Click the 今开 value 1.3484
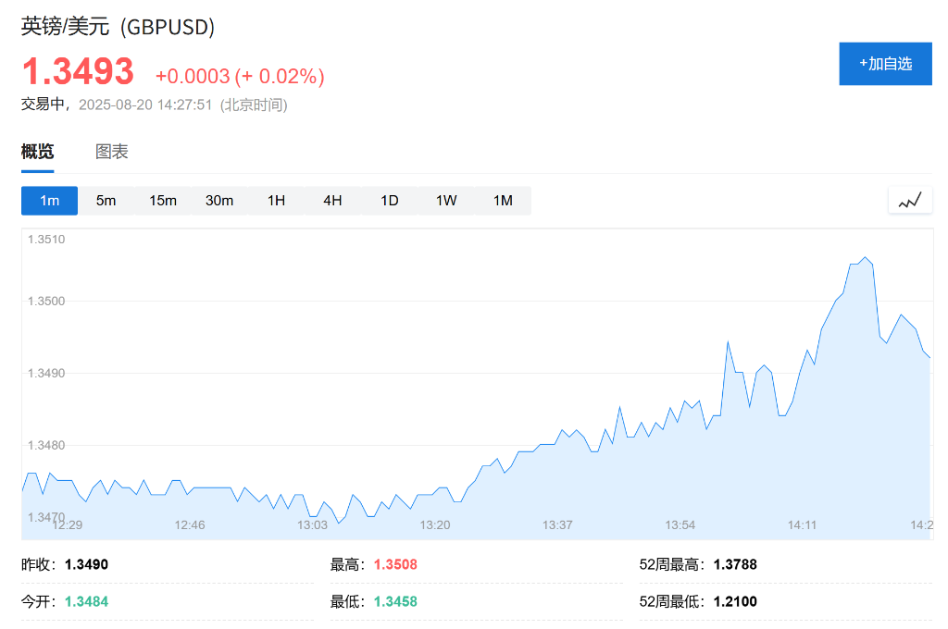Screen dimensions: 948x629 86,601
